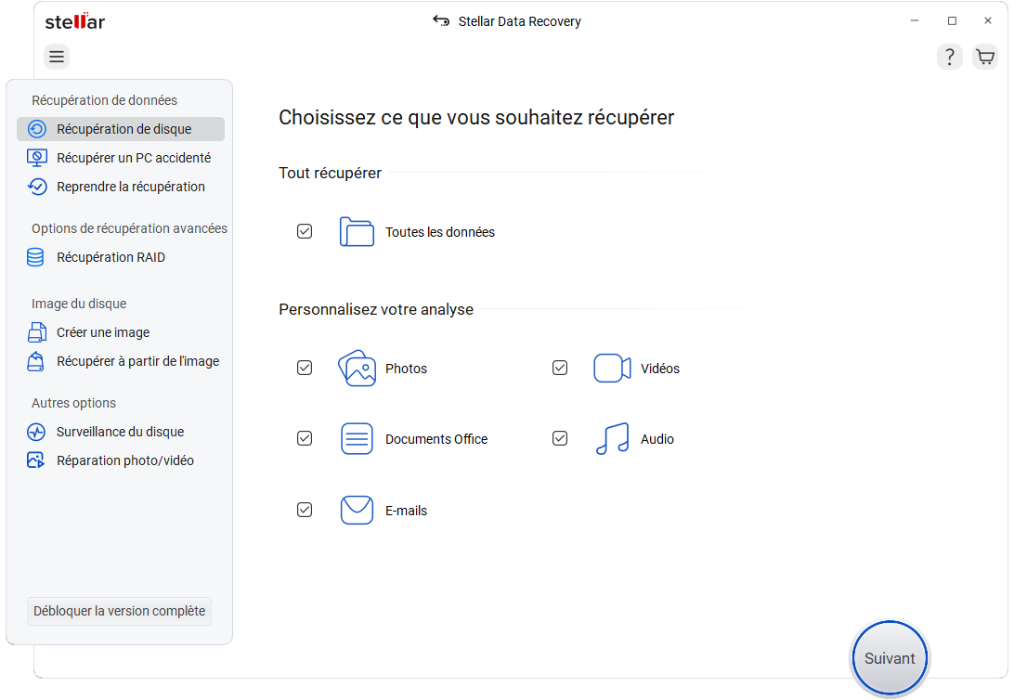1014x700 pixels.
Task: Click the Réparation photo/vidéo icon
Action: tap(36, 460)
